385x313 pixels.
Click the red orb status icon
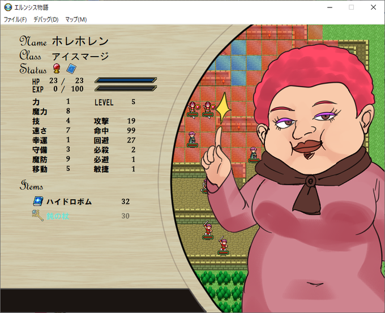[57, 68]
